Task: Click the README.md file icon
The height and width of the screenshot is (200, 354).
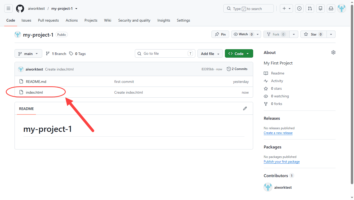Action: click(x=21, y=82)
